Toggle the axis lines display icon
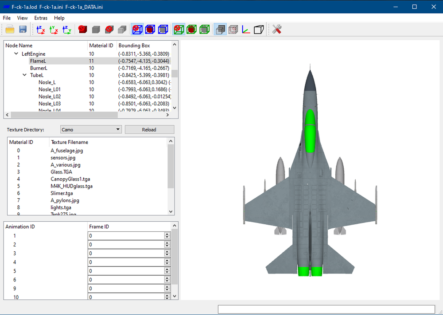This screenshot has height=315, width=443. [x=246, y=29]
